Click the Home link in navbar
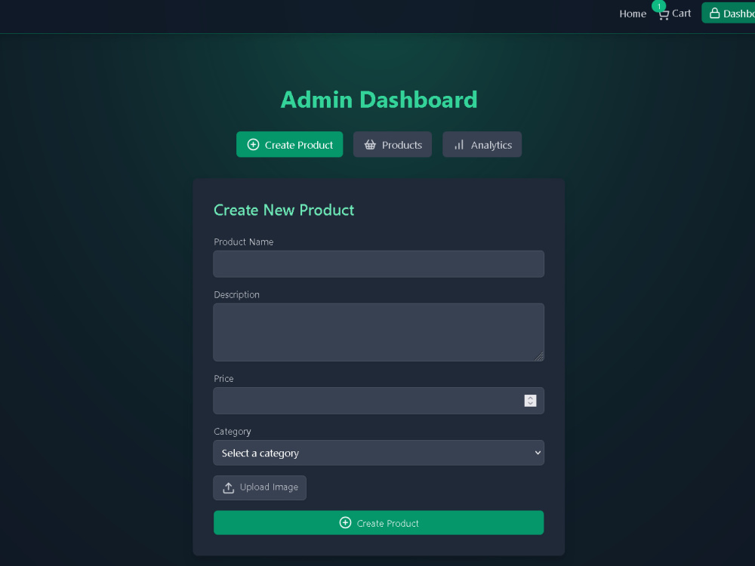 pos(632,14)
